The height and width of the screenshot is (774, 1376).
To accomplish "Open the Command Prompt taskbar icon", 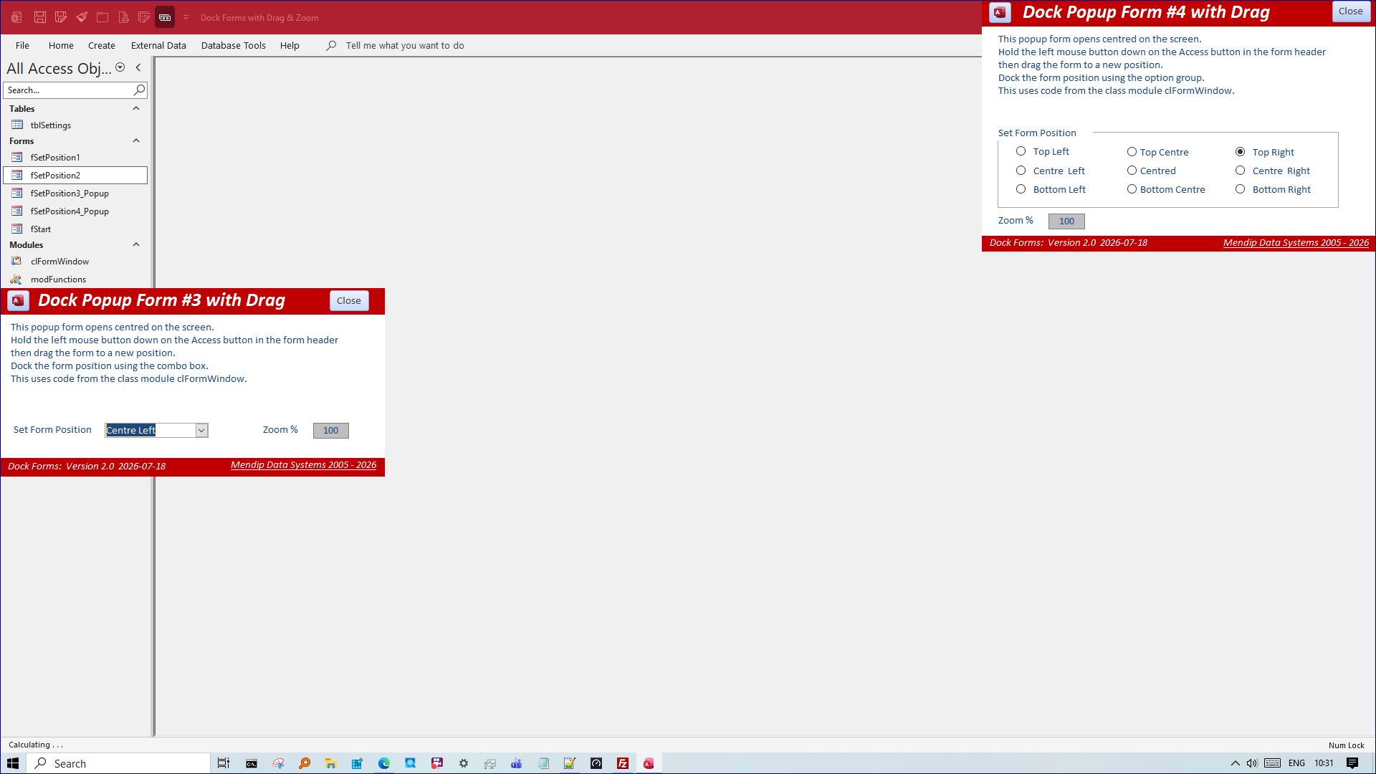I will point(252,763).
